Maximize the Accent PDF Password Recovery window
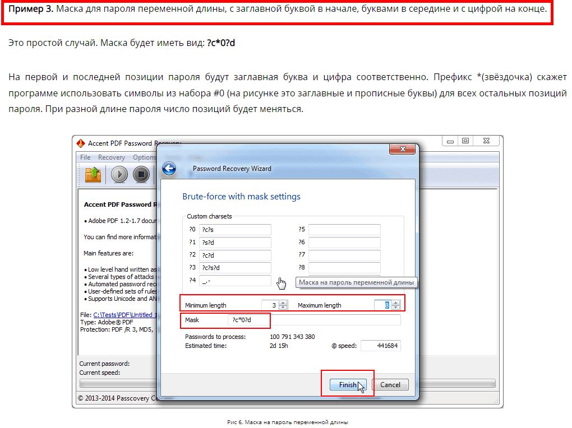Viewport: 572px width, 428px height. point(465,141)
